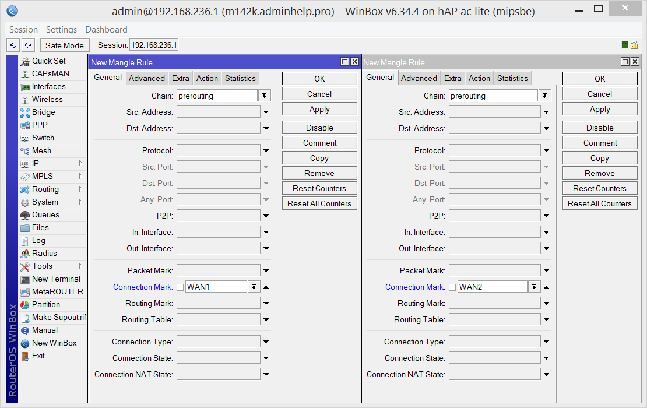
Task: Open WAN1 Connection Mark dropdown list
Action: (254, 287)
